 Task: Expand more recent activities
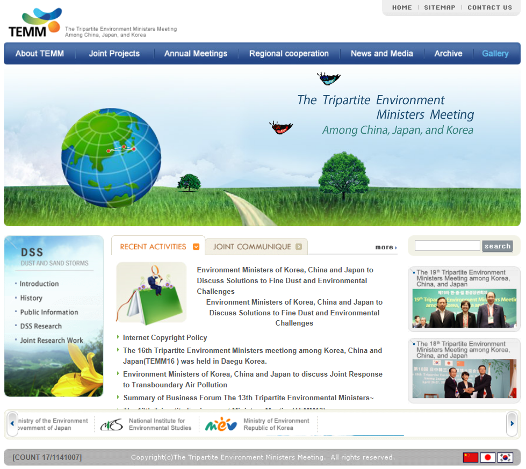tap(386, 247)
